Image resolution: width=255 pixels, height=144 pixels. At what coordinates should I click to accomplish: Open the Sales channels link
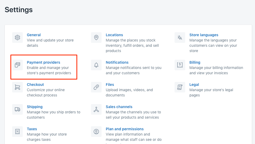tap(119, 107)
